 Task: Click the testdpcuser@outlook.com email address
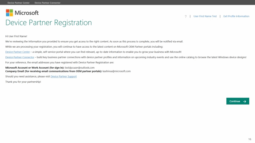coord(80,68)
